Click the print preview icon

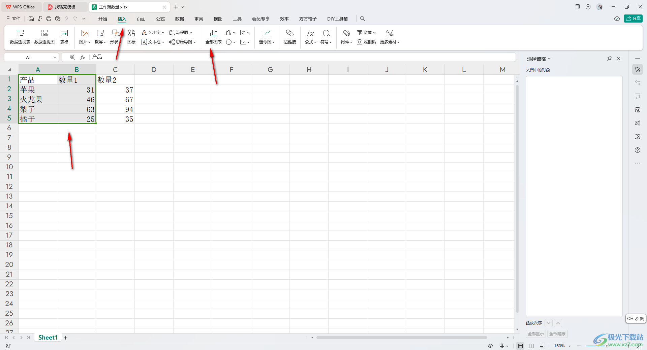pyautogui.click(x=58, y=19)
